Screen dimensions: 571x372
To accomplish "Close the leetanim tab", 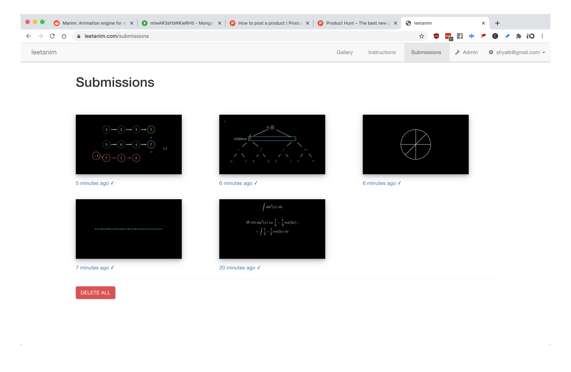I will pyautogui.click(x=483, y=23).
